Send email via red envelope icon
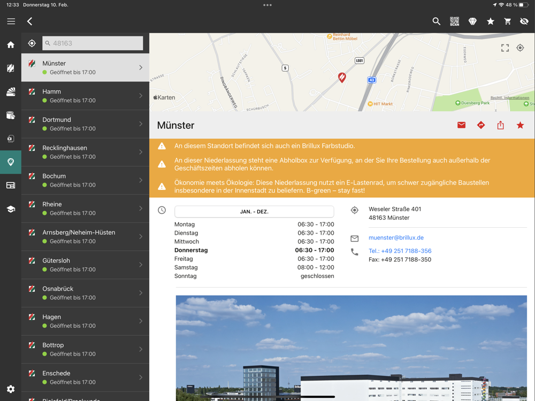Screen dimensions: 535x401 461,125
